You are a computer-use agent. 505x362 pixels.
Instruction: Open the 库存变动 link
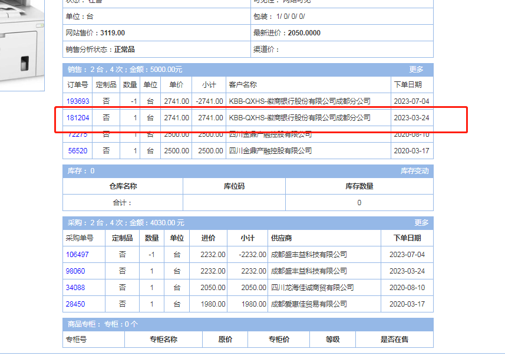pyautogui.click(x=414, y=171)
